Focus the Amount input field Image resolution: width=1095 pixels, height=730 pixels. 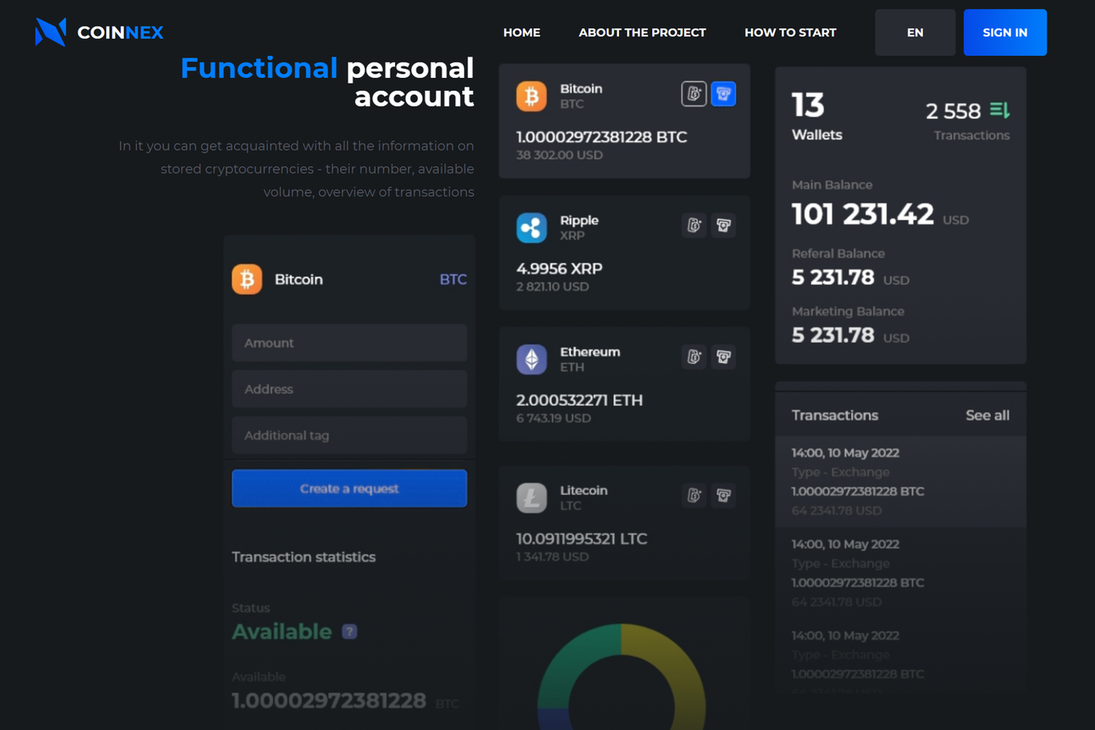[x=350, y=343]
